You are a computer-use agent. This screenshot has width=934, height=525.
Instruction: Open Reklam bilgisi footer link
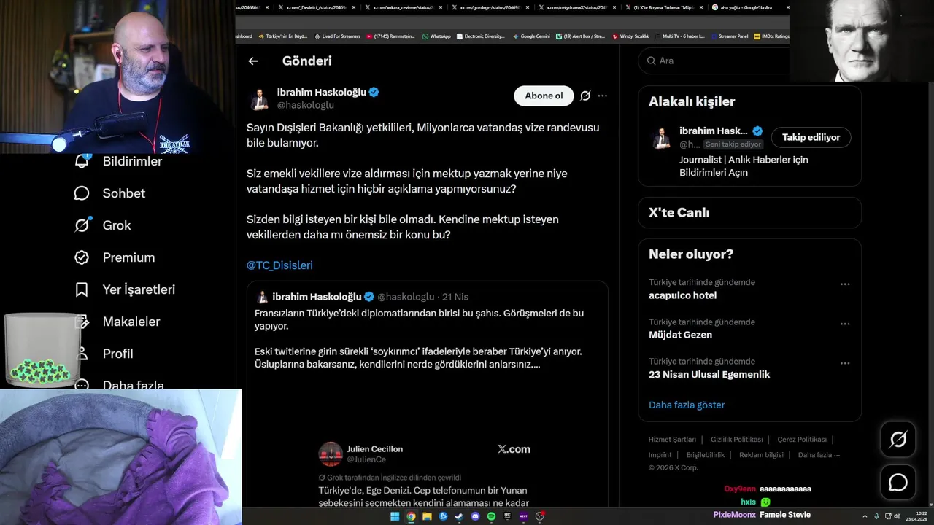[761, 455]
